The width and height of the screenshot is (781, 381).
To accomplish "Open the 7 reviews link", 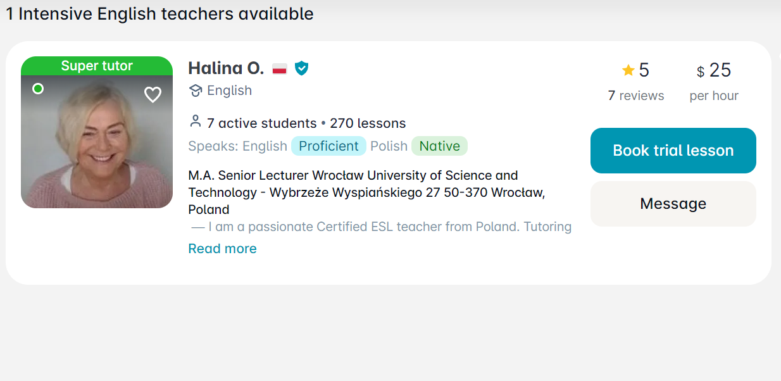I will pos(636,96).
